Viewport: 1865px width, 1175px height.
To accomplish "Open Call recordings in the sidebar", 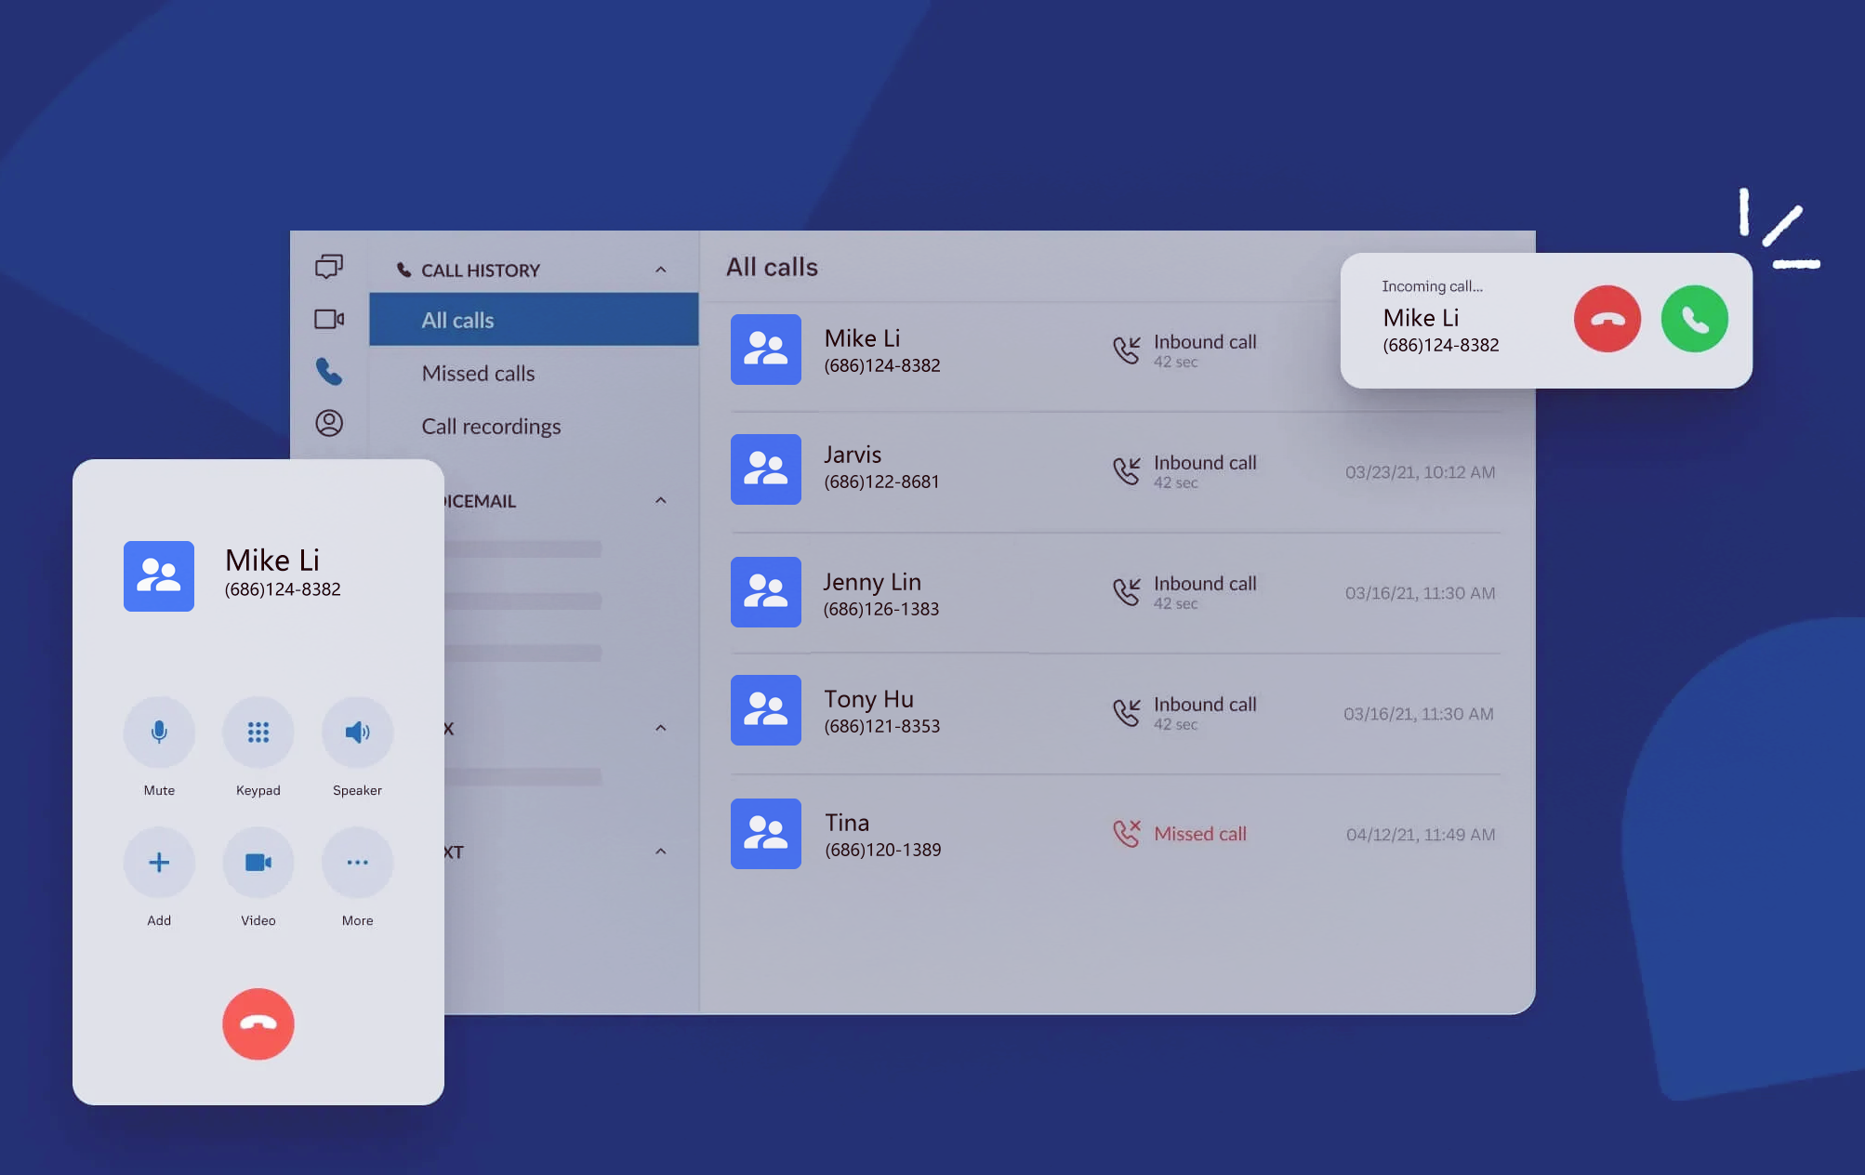I will [491, 427].
